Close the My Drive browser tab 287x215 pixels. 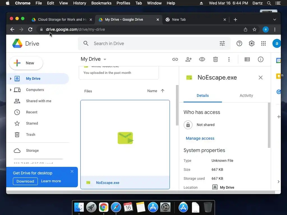(158, 20)
